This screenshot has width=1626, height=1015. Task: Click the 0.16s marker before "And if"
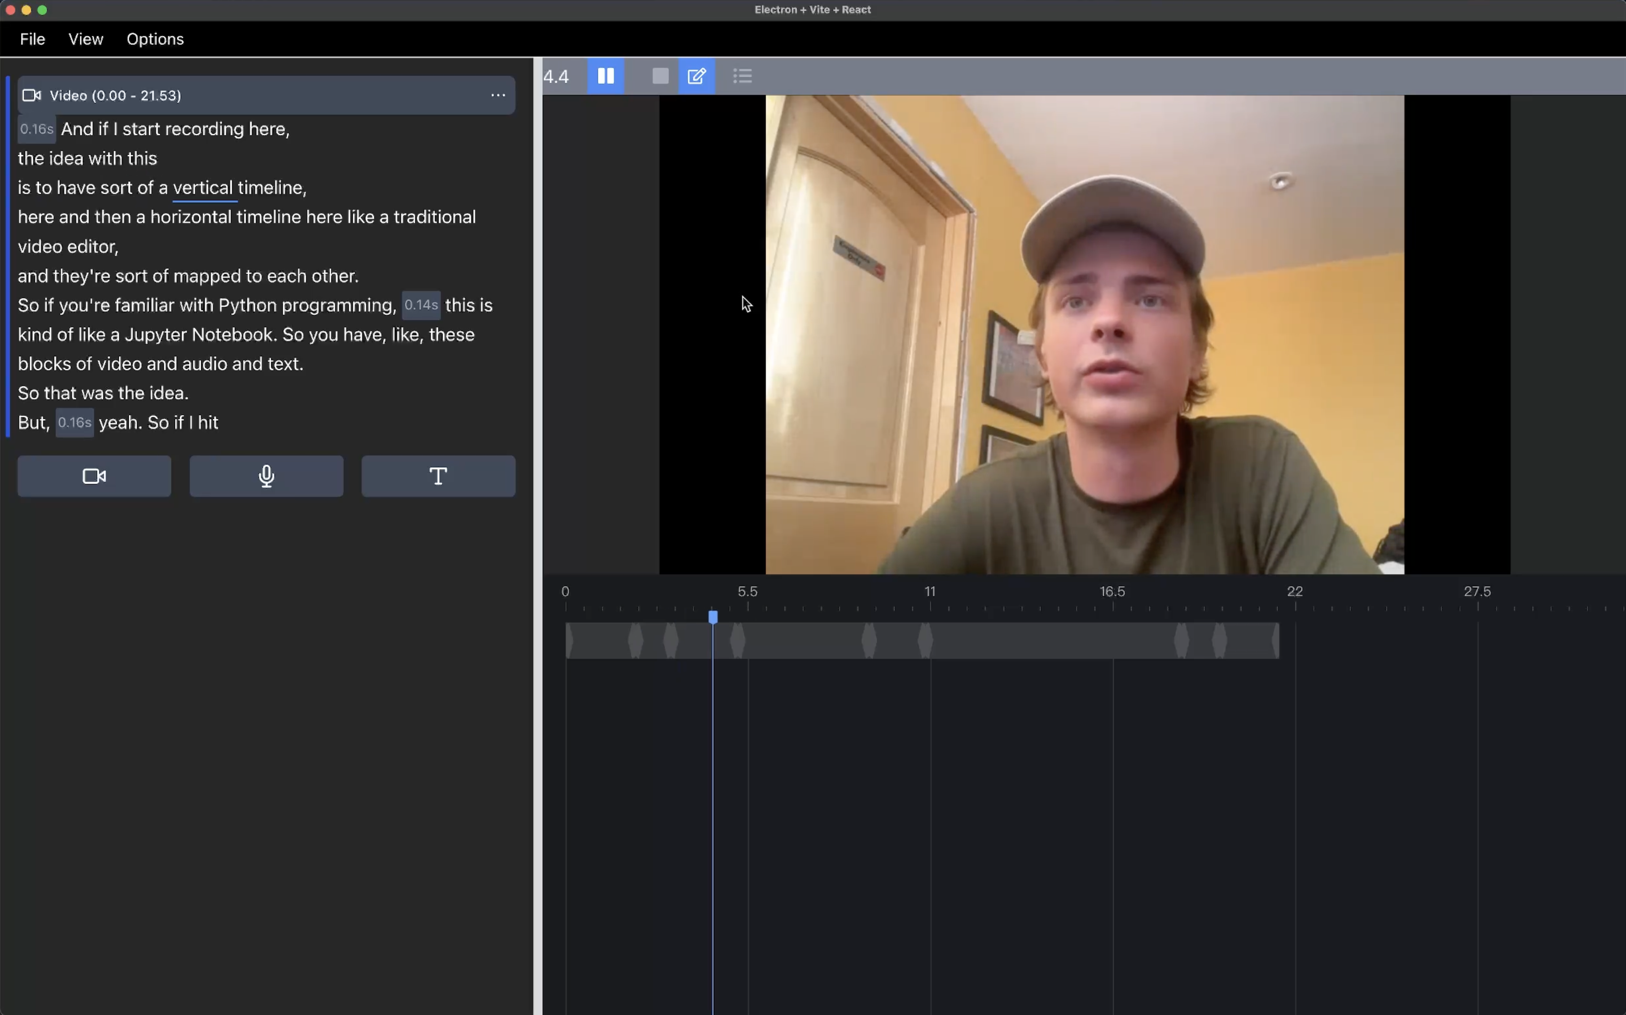tap(36, 129)
